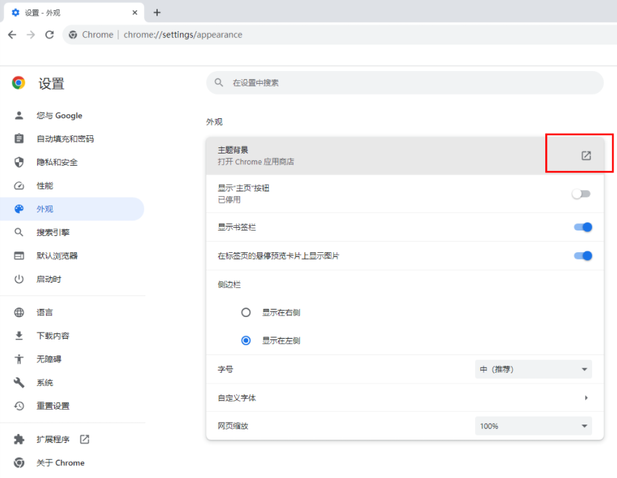Click the 已停用 status text

[229, 199]
